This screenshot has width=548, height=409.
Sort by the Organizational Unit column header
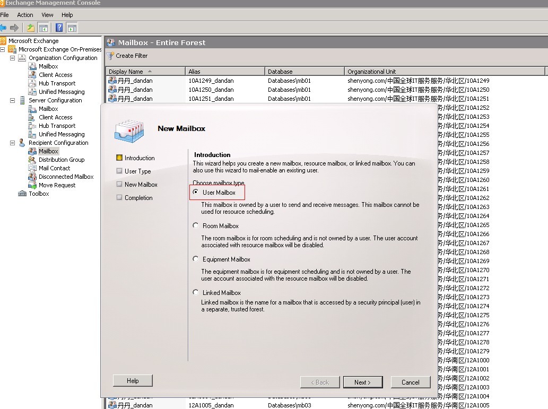click(x=445, y=71)
